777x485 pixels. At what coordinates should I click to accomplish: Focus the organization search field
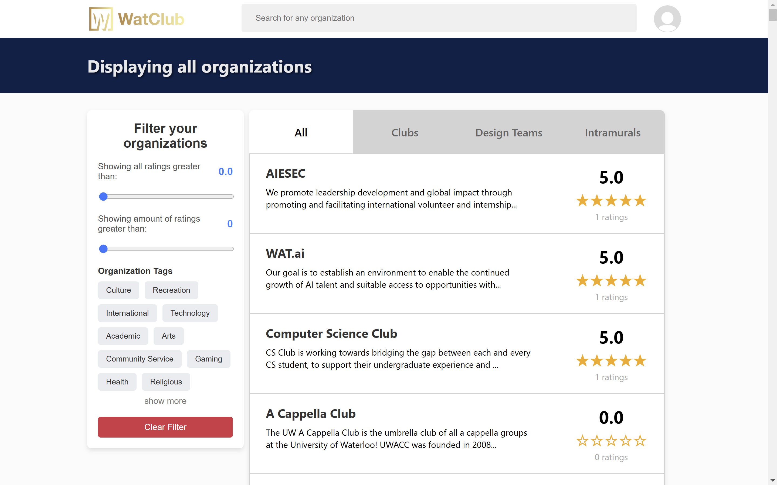tap(439, 18)
